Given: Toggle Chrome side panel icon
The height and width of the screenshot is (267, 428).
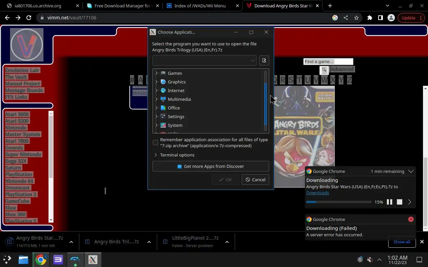Looking at the screenshot, I should pos(380,18).
